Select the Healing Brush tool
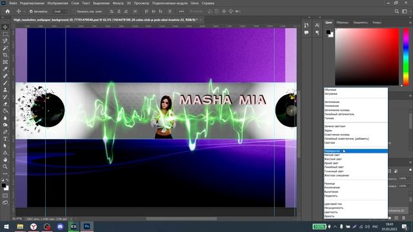The height and width of the screenshot is (232, 413). tap(5, 76)
